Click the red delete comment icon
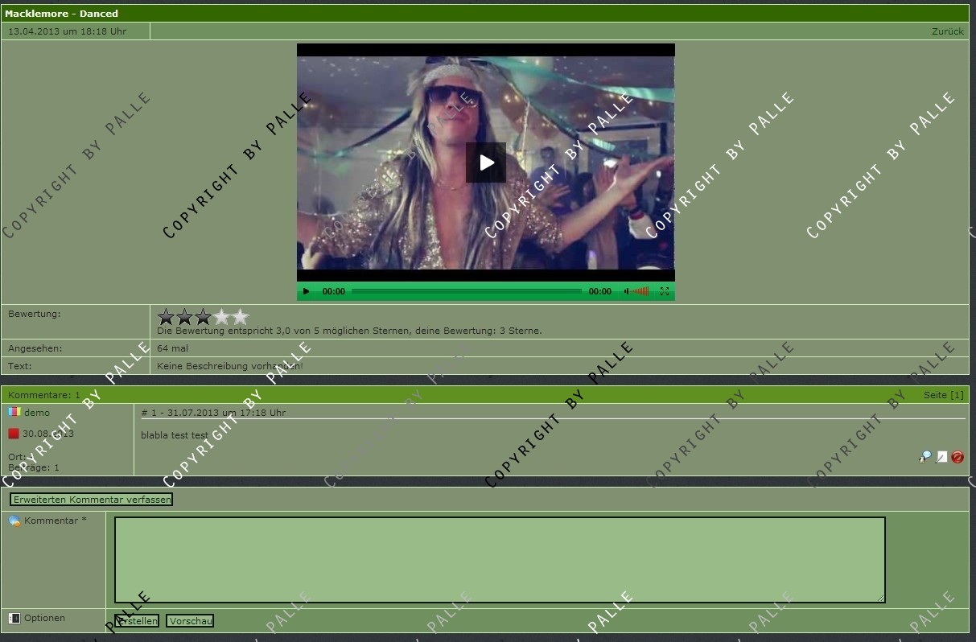This screenshot has height=642, width=976. point(957,457)
